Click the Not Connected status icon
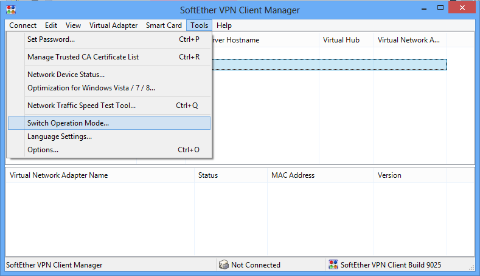The height and width of the screenshot is (276, 480). pos(223,265)
